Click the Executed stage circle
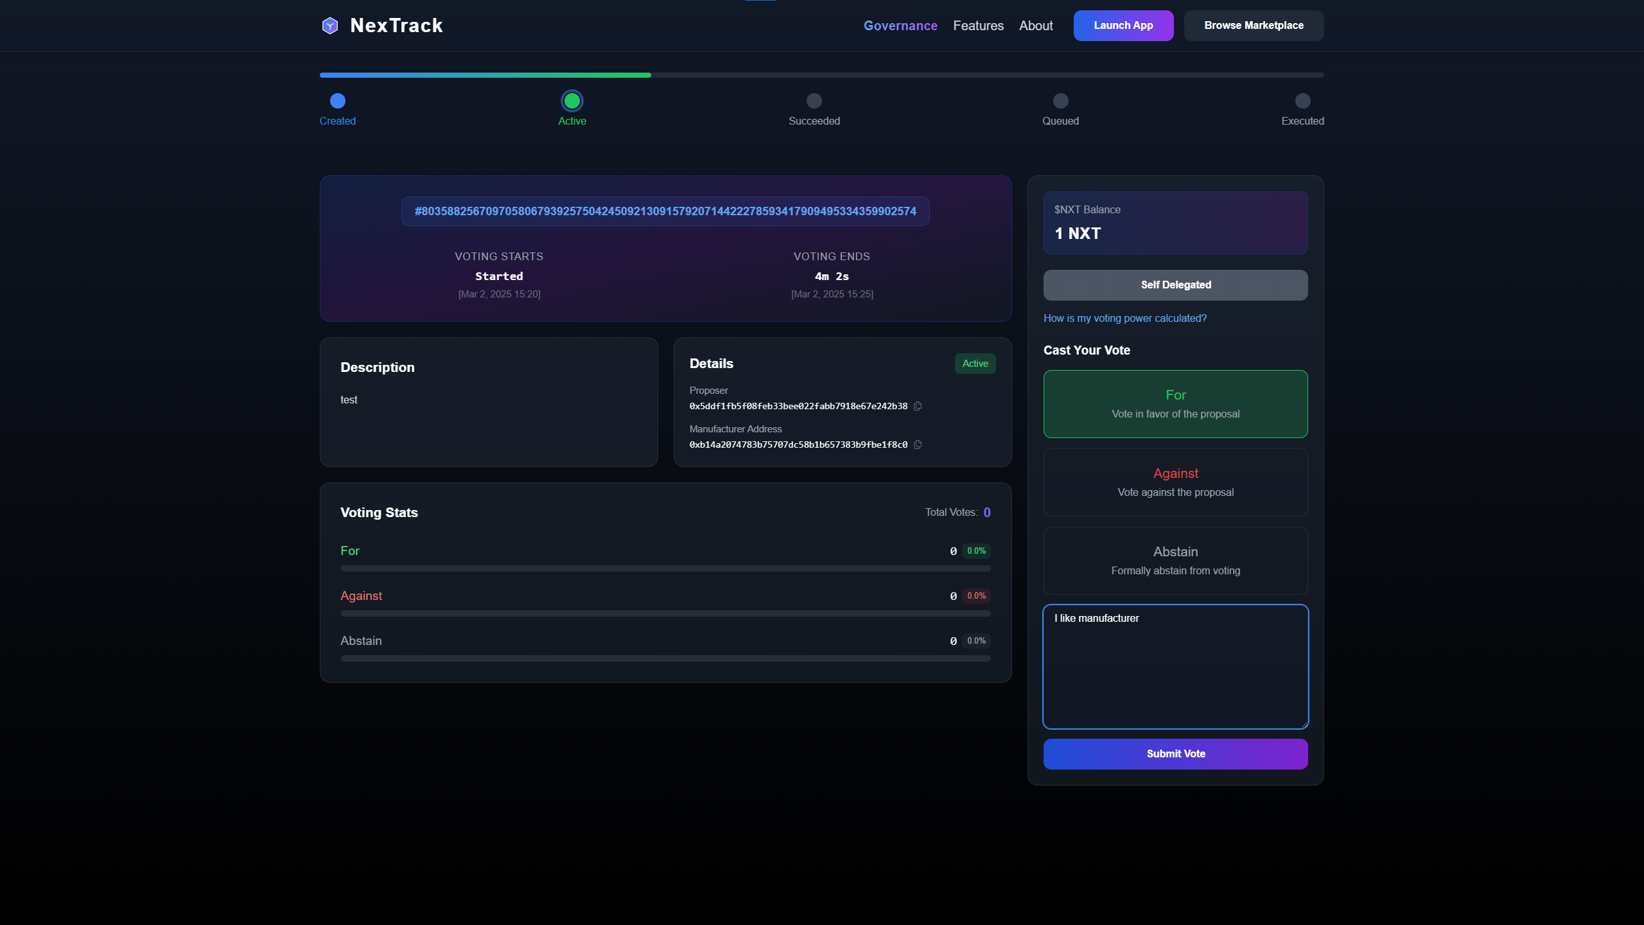Viewport: 1644px width, 925px height. (x=1302, y=101)
